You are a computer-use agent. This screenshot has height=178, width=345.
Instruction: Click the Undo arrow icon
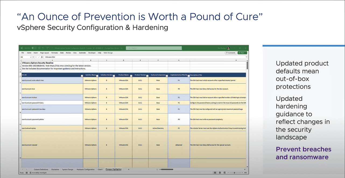point(43,48)
